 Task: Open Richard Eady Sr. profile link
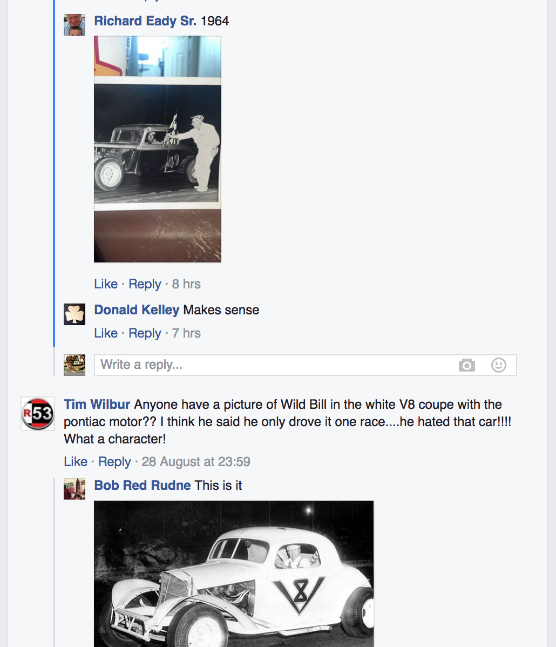pyautogui.click(x=145, y=21)
